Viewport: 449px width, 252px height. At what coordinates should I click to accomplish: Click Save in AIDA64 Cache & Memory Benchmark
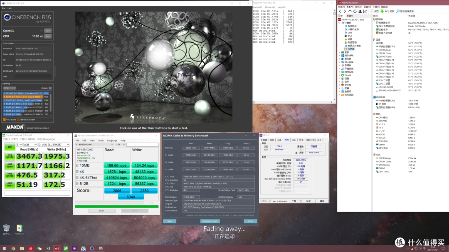170,221
